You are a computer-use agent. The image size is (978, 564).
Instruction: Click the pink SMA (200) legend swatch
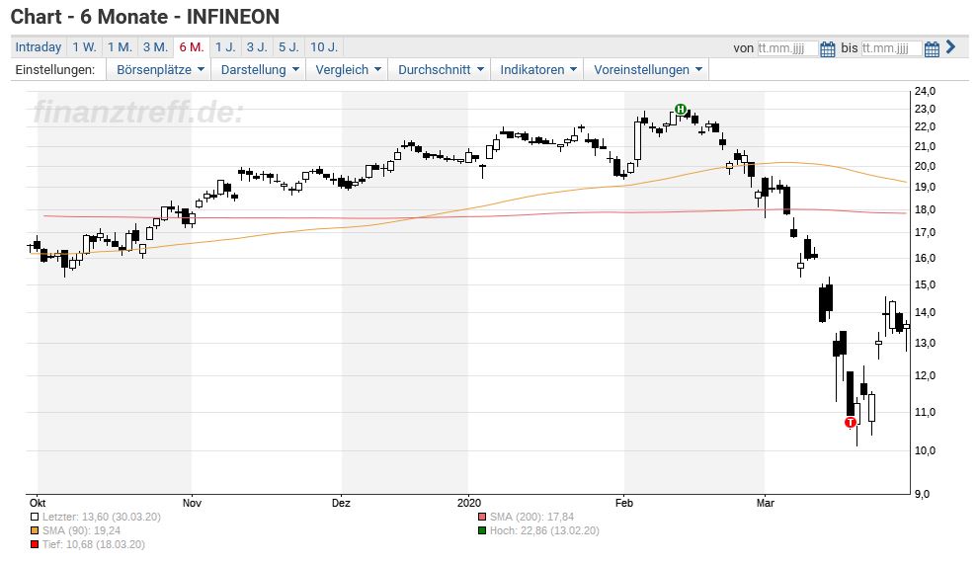481,518
